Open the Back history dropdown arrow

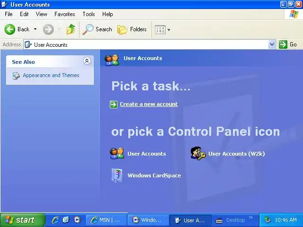(35, 29)
